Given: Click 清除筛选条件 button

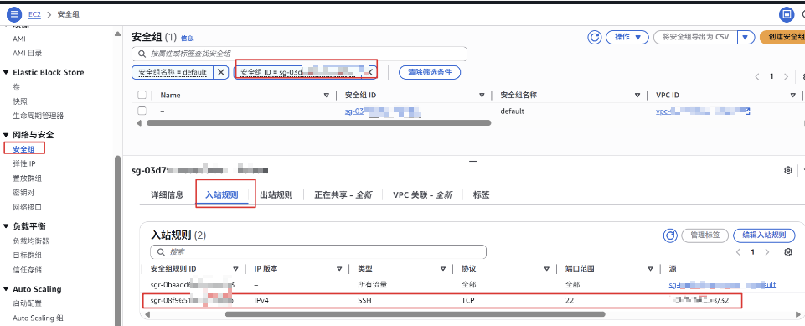Looking at the screenshot, I should 430,72.
